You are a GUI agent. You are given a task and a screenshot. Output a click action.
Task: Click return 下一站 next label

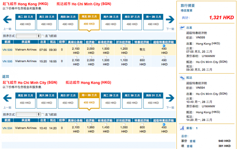[170, 107]
